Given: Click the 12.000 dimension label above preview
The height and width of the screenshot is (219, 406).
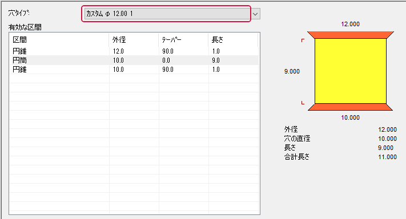Looking at the screenshot, I should [351, 24].
